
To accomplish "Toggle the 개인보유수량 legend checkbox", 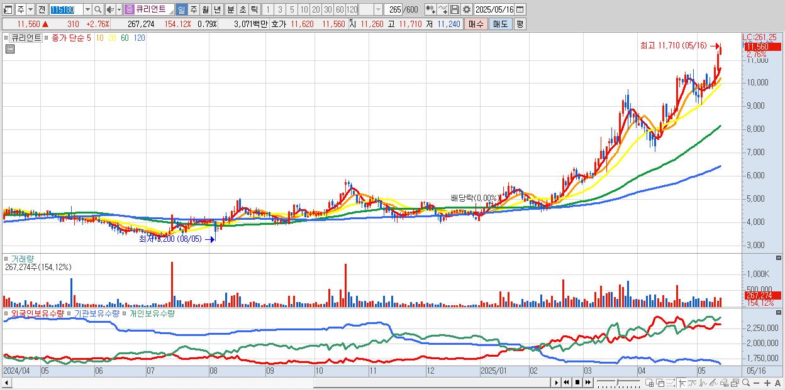I will (125, 313).
